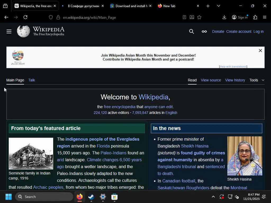Click the Donate link
Screen dimensions: 271x203
pyautogui.click(x=218, y=31)
